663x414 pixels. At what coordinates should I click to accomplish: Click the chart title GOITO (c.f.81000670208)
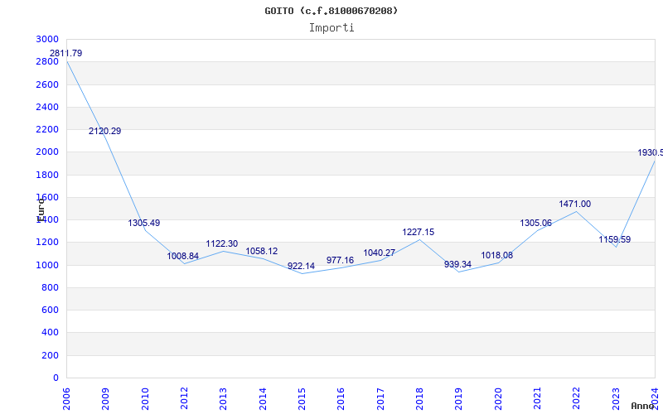tap(331, 11)
